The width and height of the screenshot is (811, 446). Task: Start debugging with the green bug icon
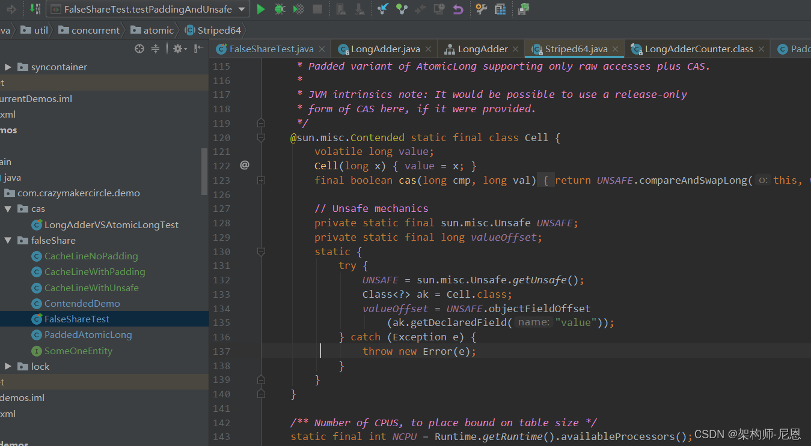(280, 9)
